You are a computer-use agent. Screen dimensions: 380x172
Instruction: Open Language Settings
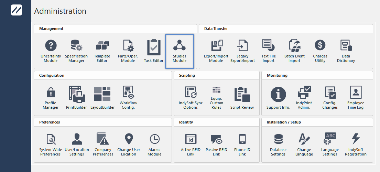330,144
